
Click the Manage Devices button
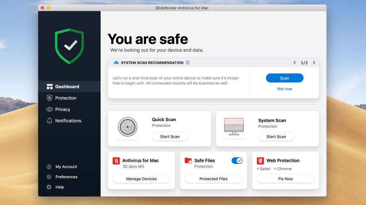click(x=141, y=179)
